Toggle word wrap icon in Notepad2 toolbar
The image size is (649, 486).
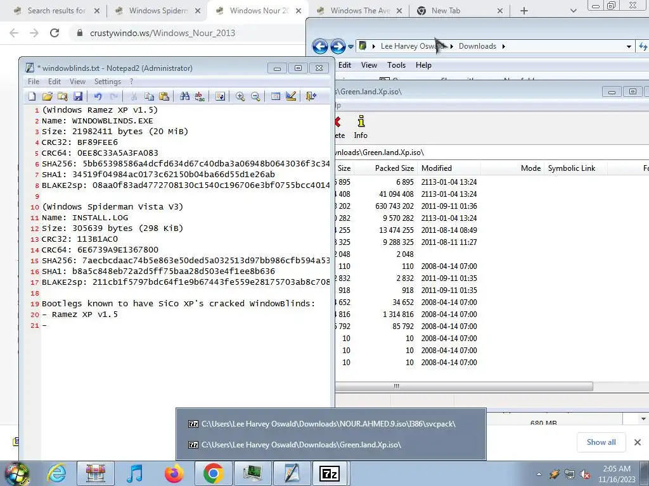[220, 96]
